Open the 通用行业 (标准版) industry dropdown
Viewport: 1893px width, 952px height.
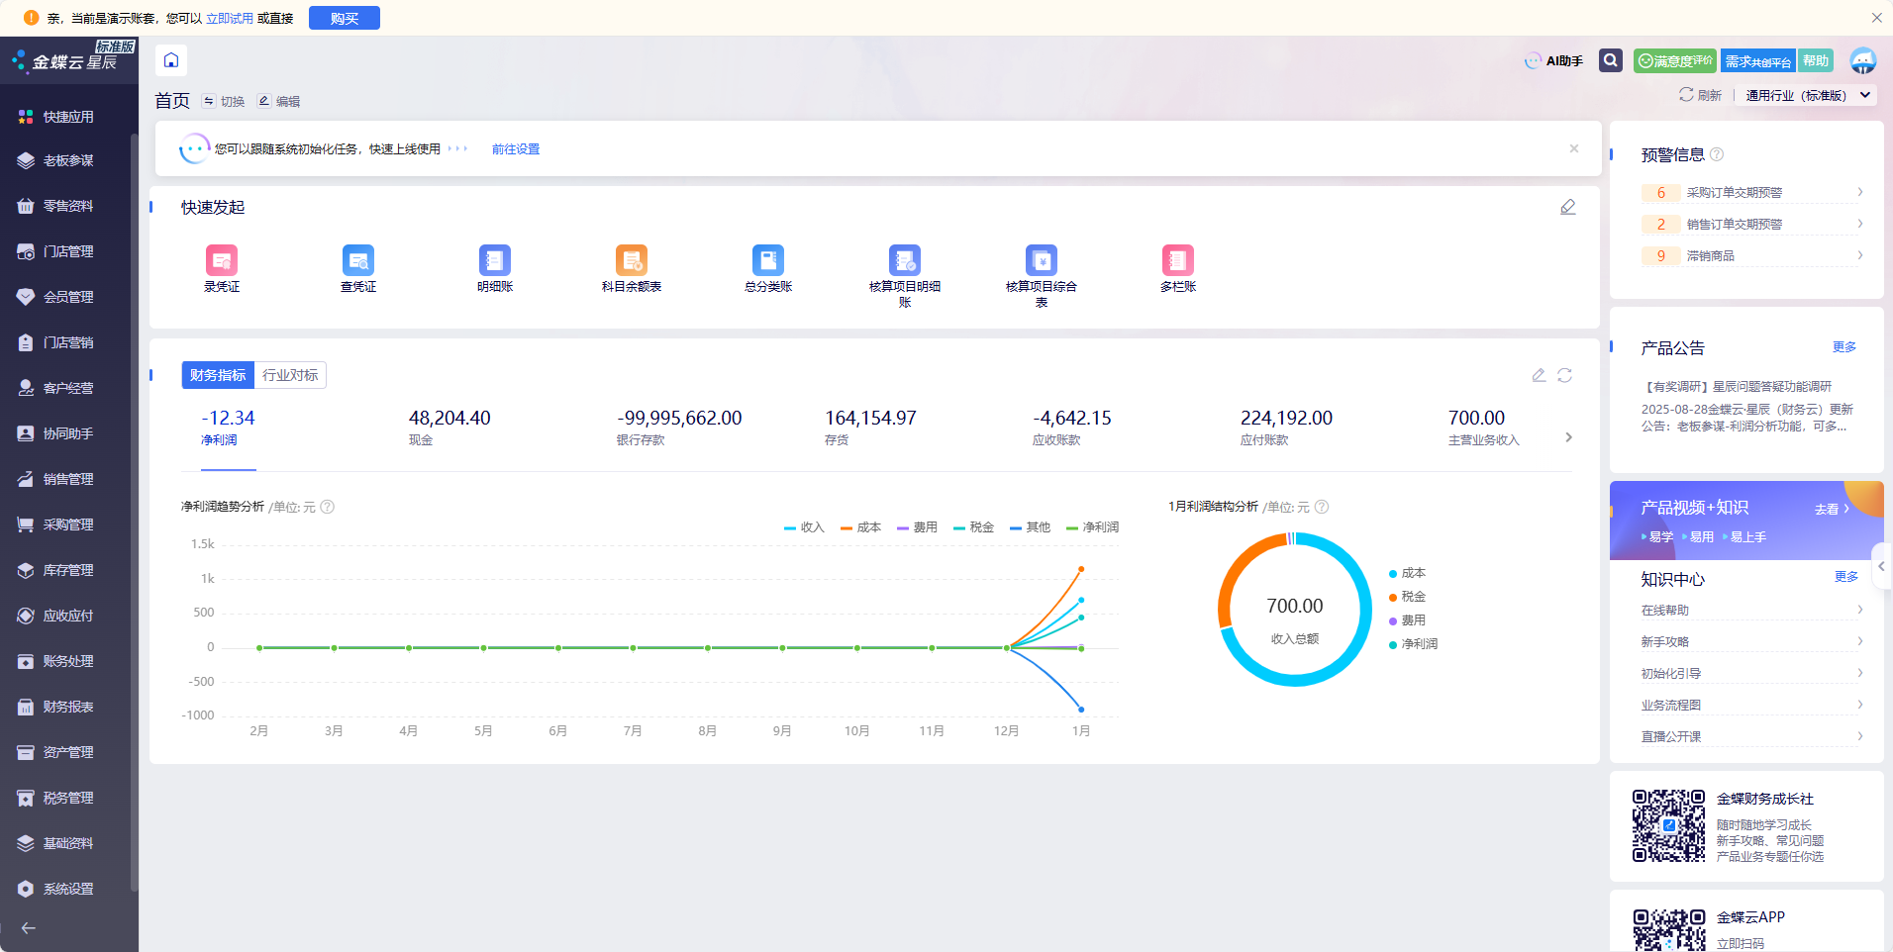1808,96
